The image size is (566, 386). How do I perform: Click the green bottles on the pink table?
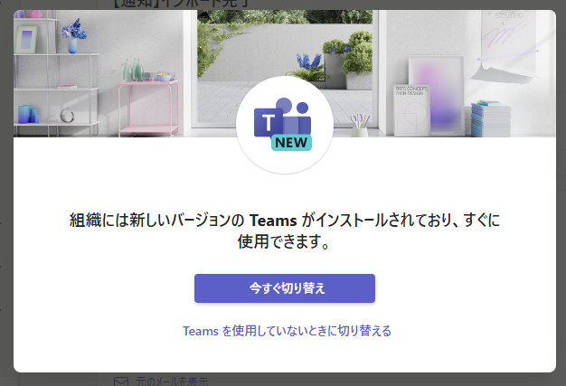(133, 70)
